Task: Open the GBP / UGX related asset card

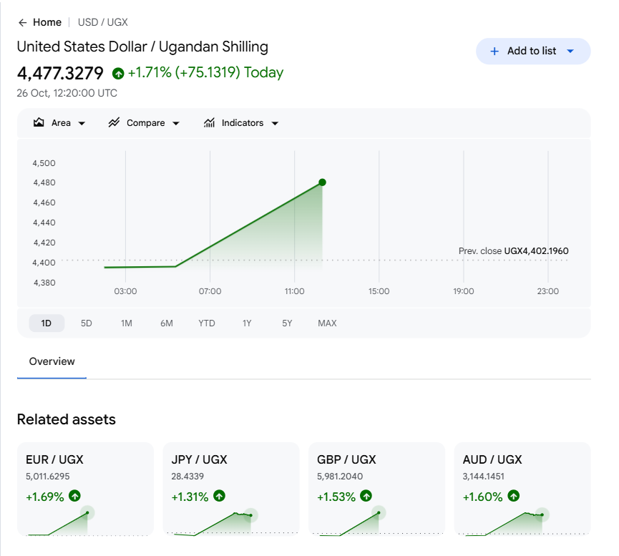Action: (376, 489)
